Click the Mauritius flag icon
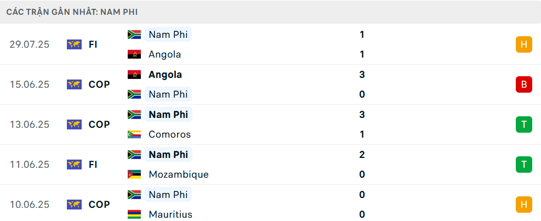 tap(134, 214)
